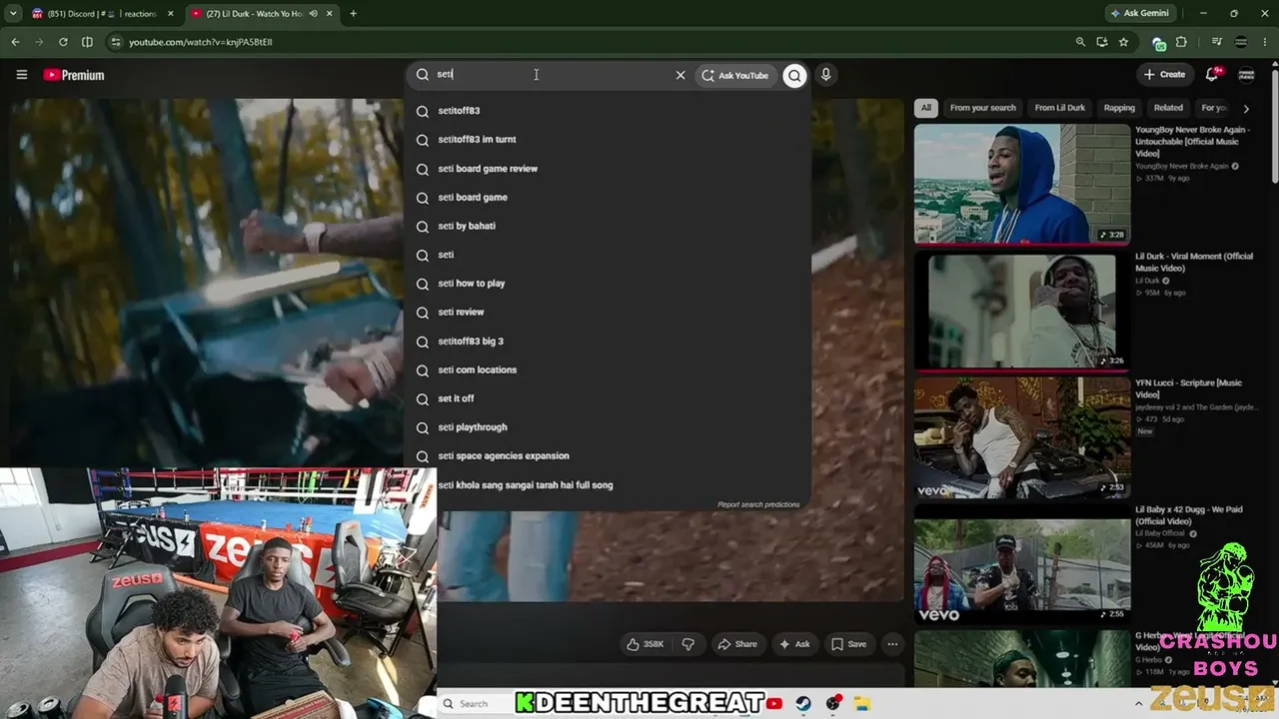Open Ask Gemini in the browser
Viewport: 1279px width, 719px height.
coord(1139,14)
